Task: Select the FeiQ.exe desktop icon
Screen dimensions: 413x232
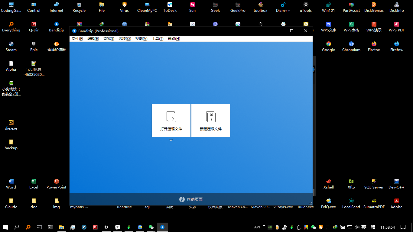Action: coord(329,203)
